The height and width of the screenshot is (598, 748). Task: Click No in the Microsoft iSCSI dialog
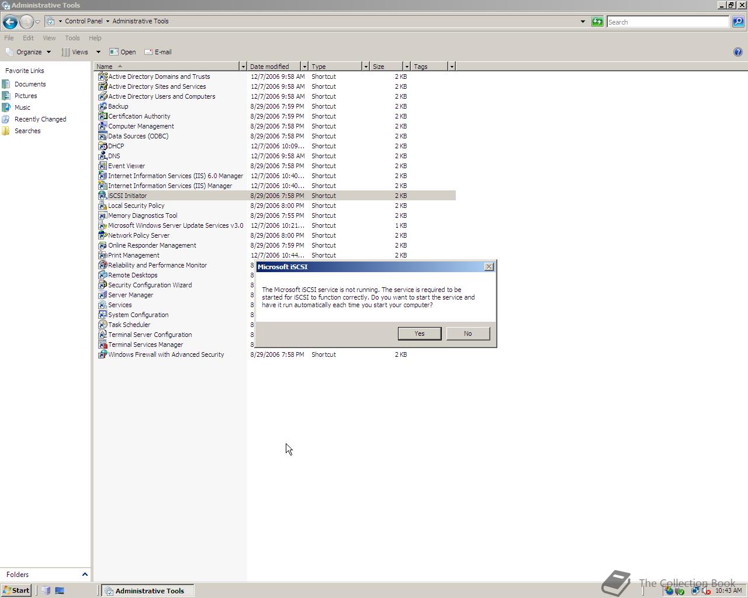coord(467,333)
